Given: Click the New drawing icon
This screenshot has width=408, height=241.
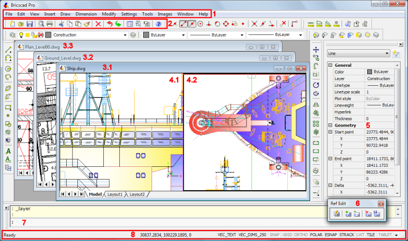Looking at the screenshot, I should pos(12,24).
